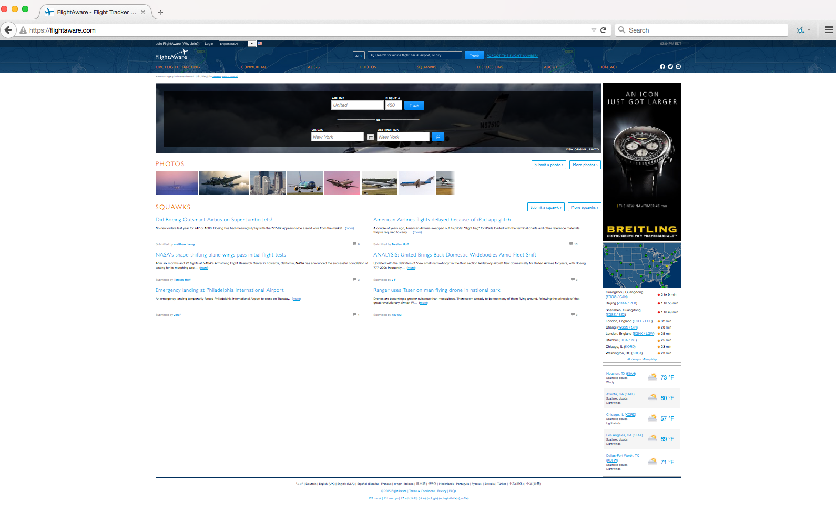The width and height of the screenshot is (836, 522).
Task: Open 'Did Boeing Outsmart Airbus' article
Action: click(214, 220)
